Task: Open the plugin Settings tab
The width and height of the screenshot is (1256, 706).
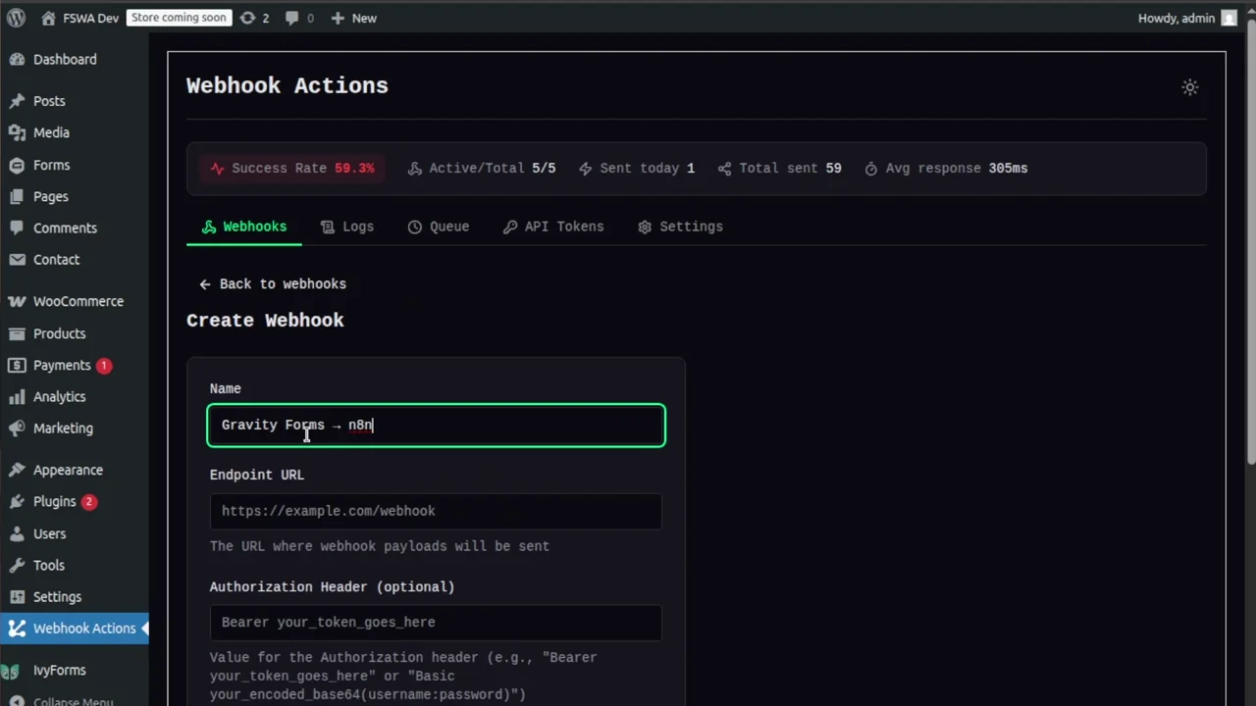Action: click(680, 227)
